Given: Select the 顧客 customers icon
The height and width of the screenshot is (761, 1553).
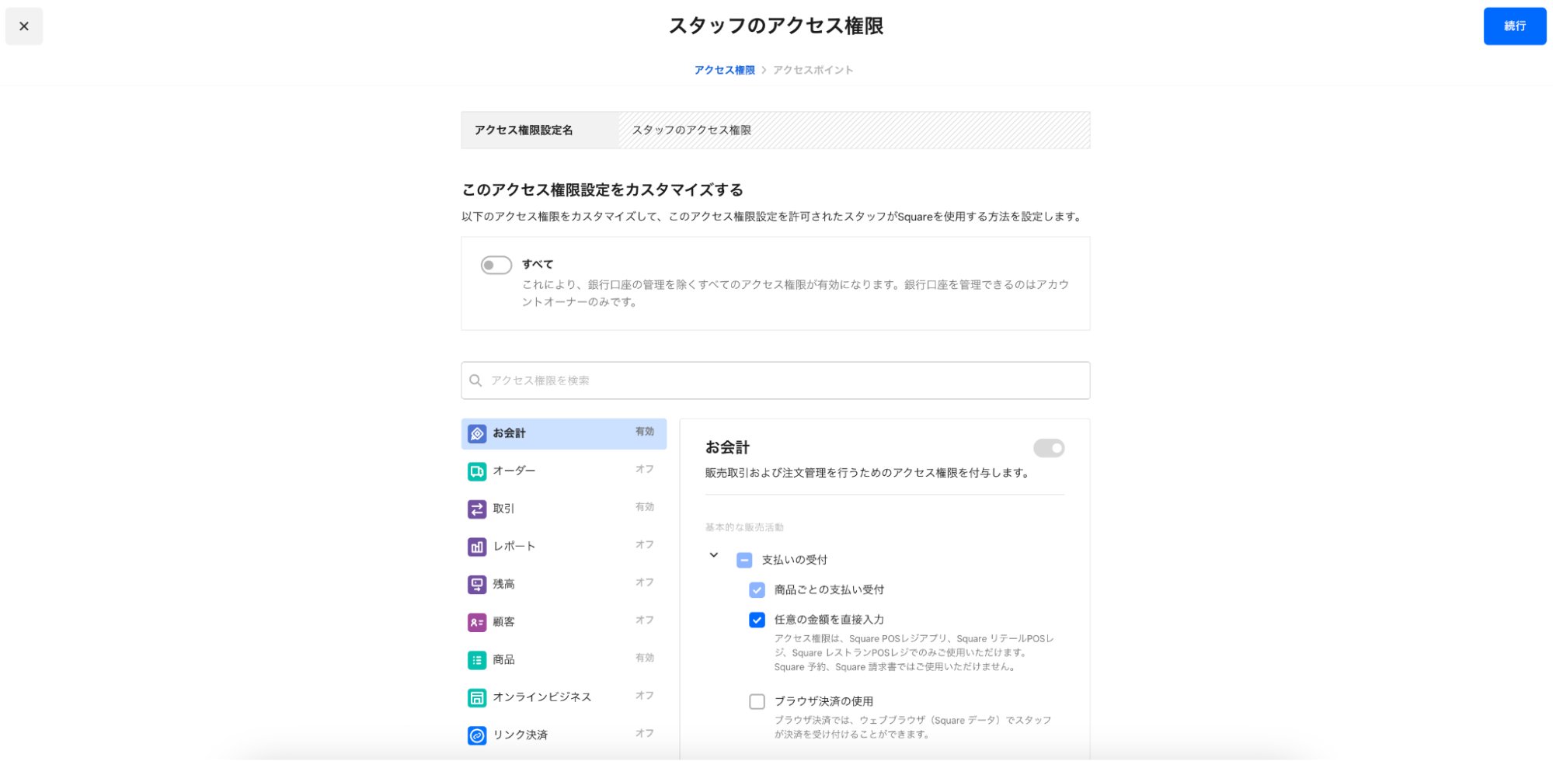Looking at the screenshot, I should coord(477,621).
